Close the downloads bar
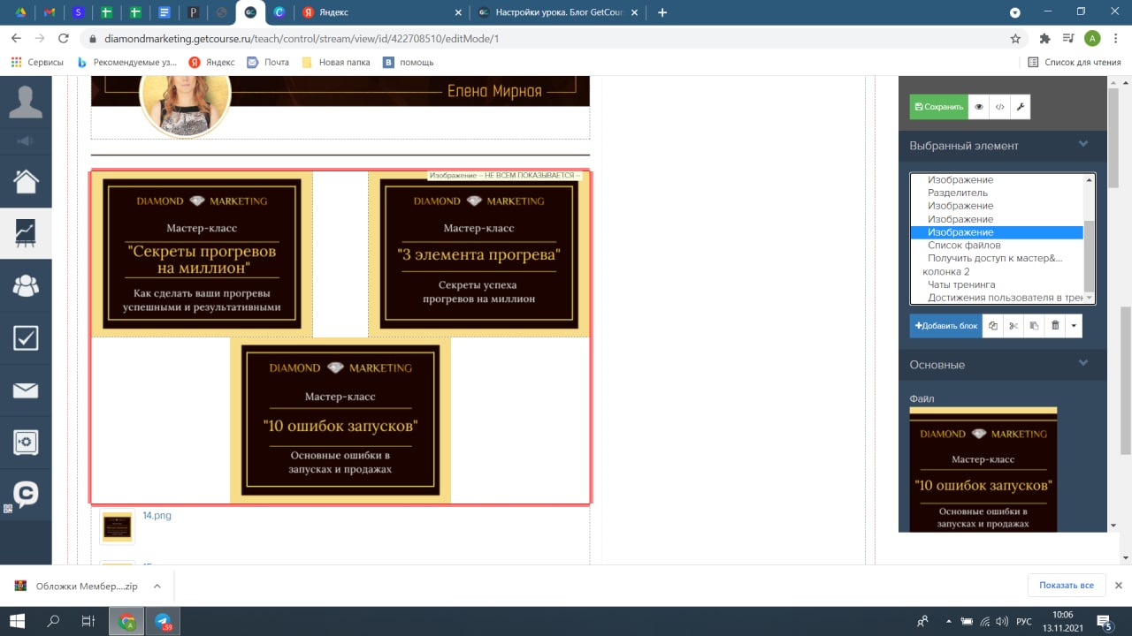The height and width of the screenshot is (636, 1132). pyautogui.click(x=1118, y=585)
